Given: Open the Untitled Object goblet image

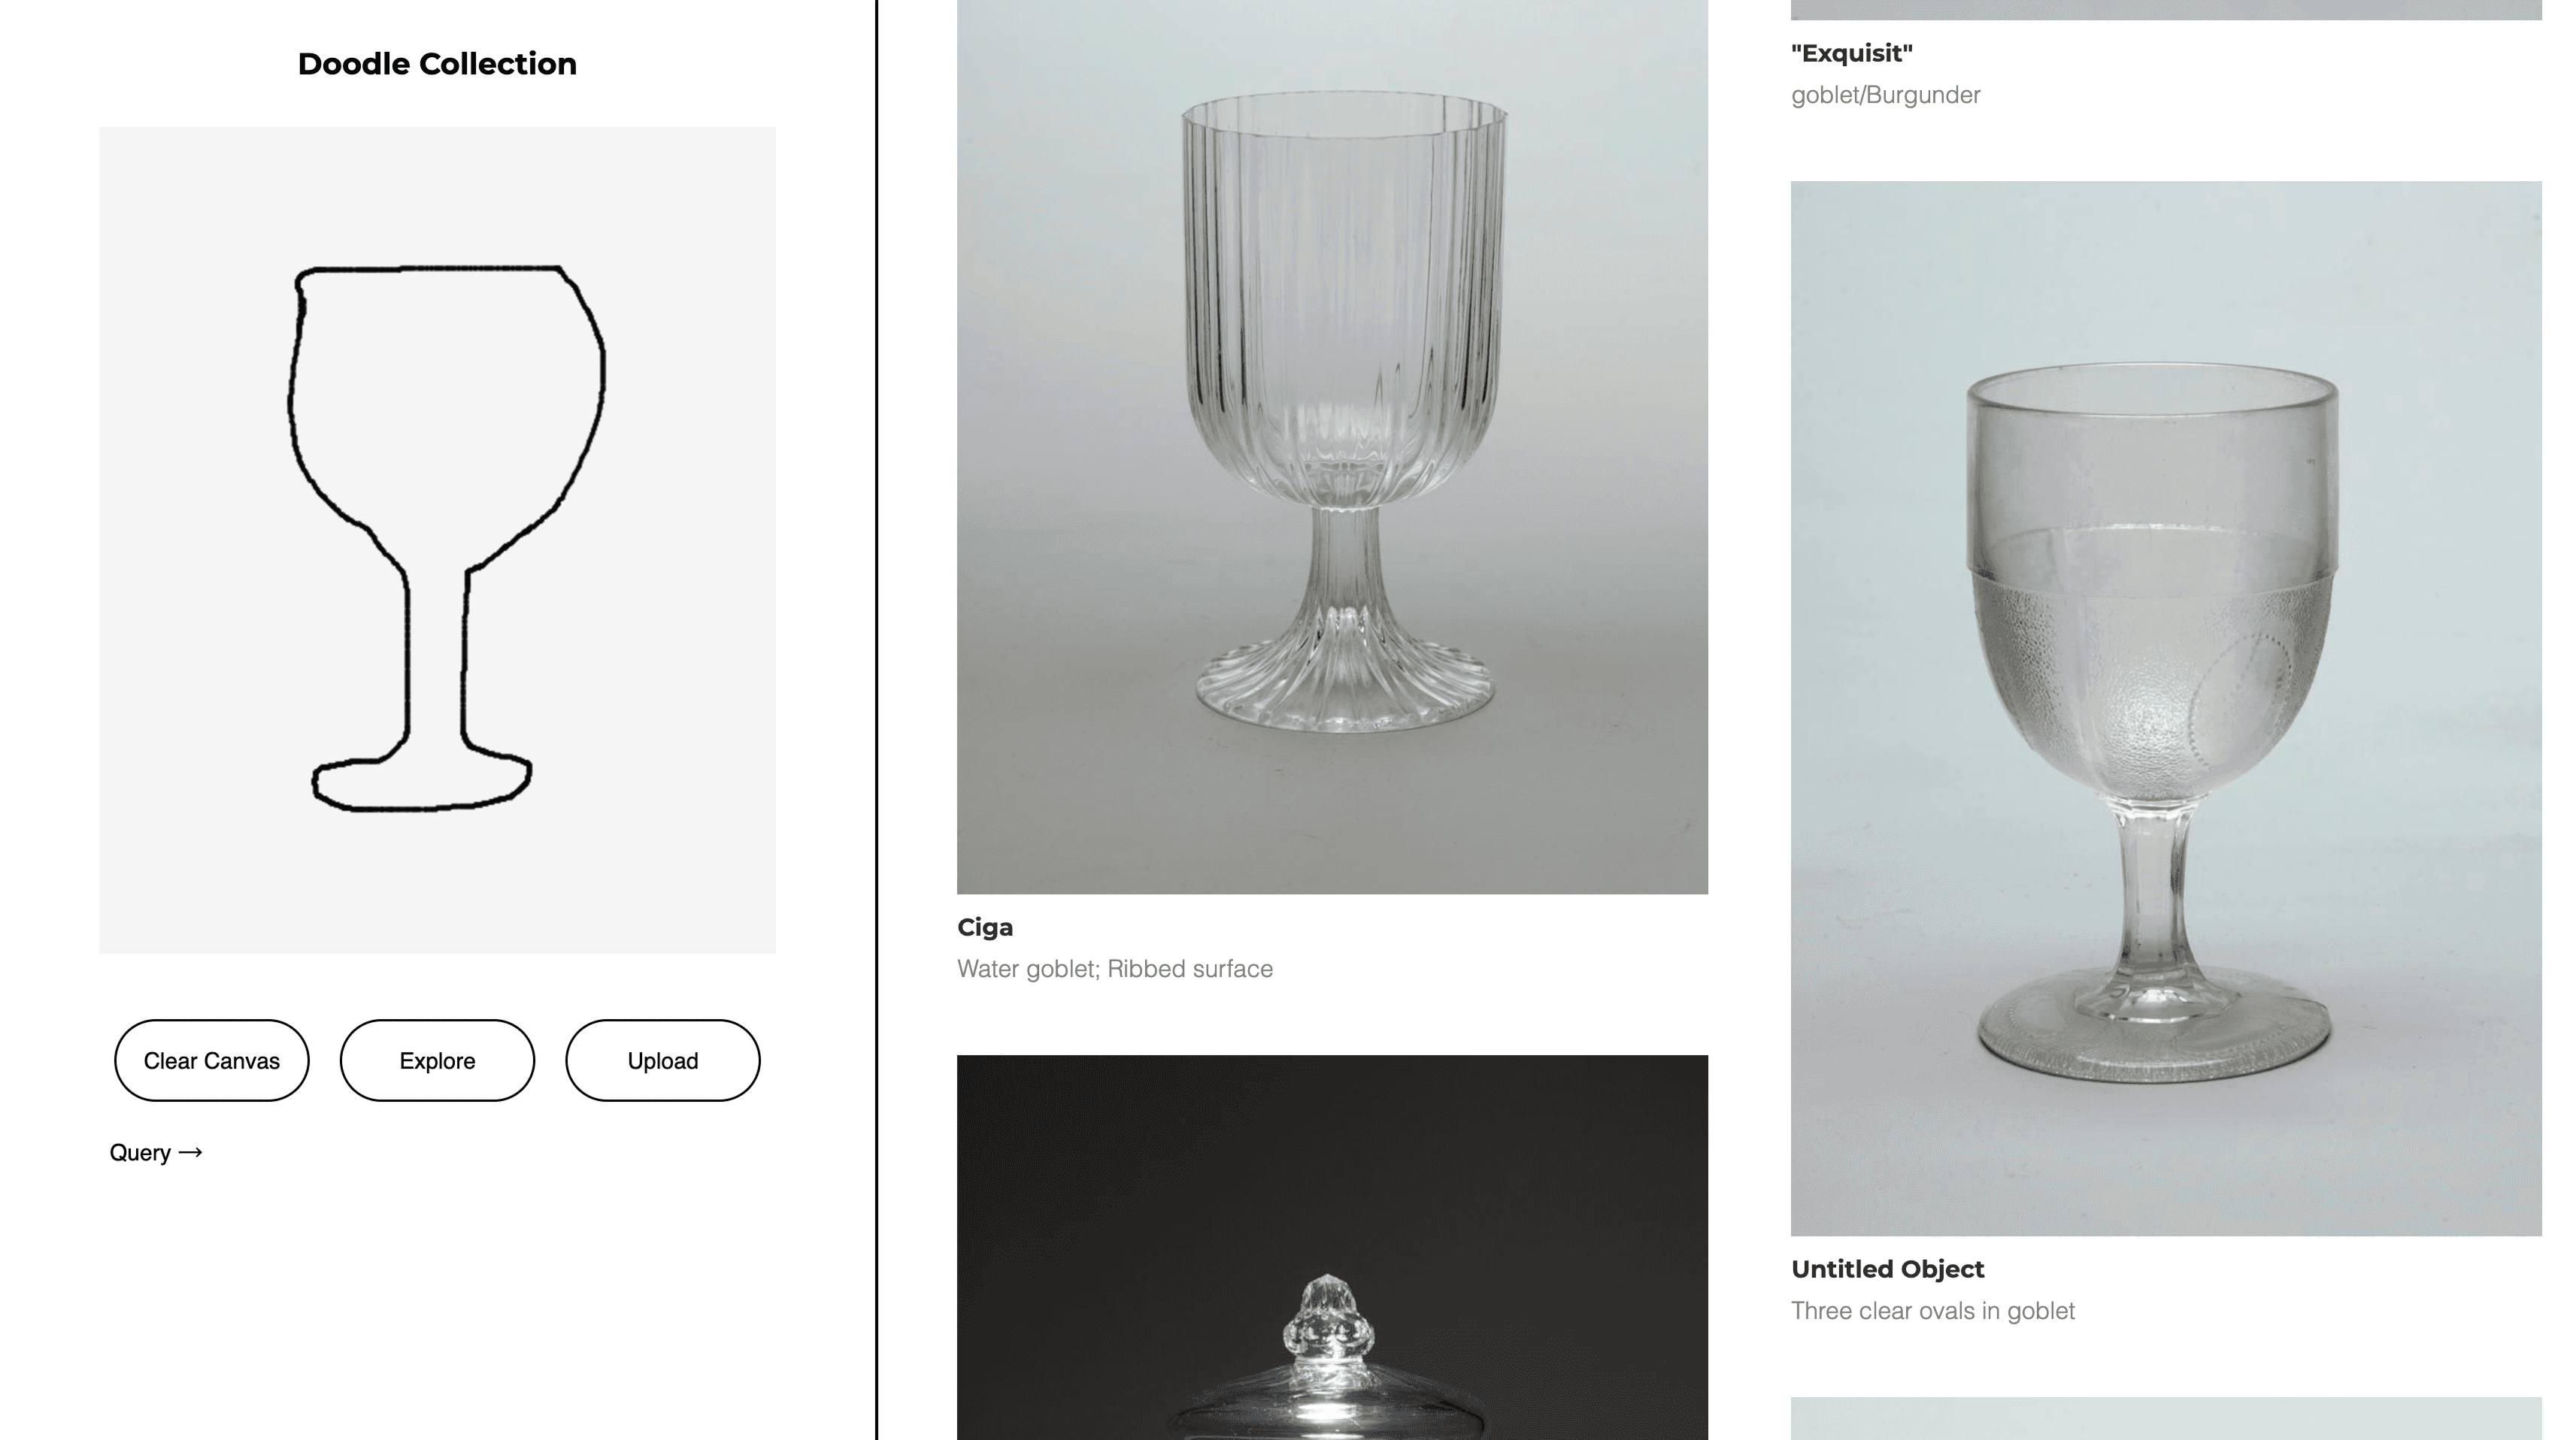Looking at the screenshot, I should click(2166, 709).
